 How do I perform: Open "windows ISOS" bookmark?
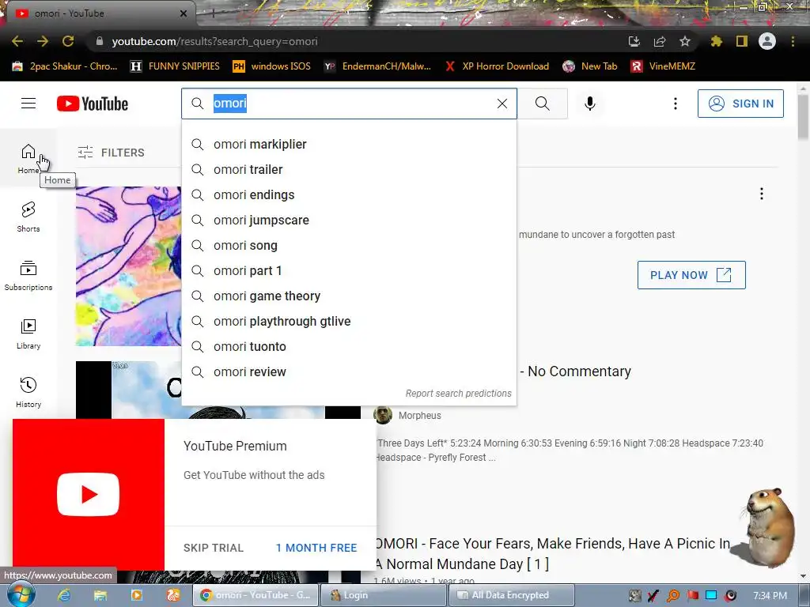(272, 66)
